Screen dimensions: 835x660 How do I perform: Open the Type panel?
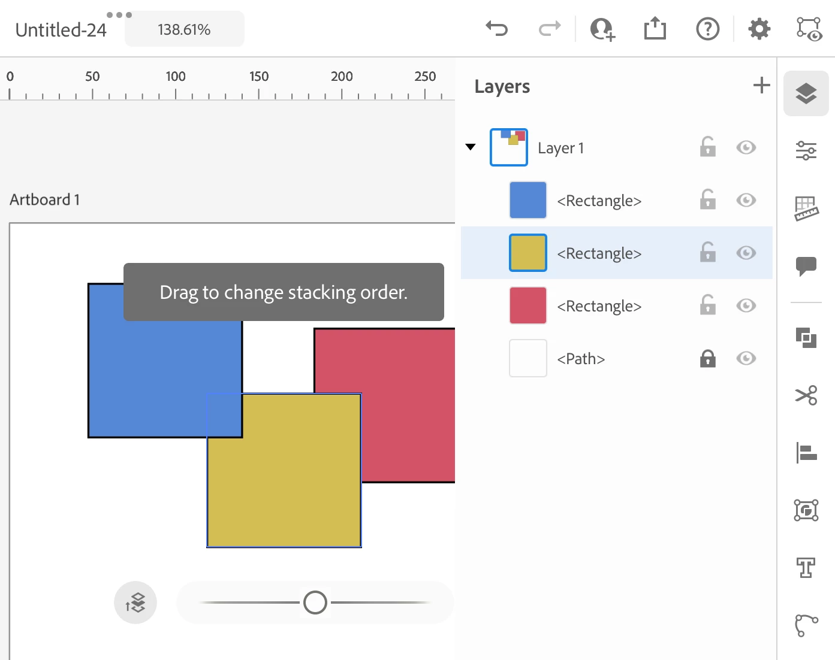pyautogui.click(x=806, y=568)
